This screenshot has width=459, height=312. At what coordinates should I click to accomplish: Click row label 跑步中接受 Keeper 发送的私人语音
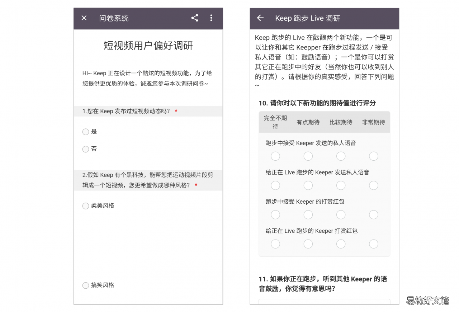click(x=311, y=143)
